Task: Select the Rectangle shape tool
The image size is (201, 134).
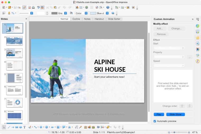Action: 17,127
